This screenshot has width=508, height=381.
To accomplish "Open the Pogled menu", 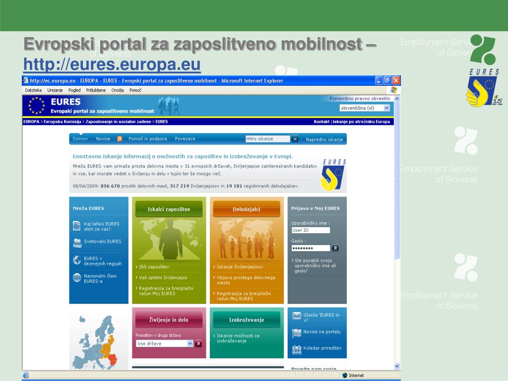I will (x=74, y=90).
